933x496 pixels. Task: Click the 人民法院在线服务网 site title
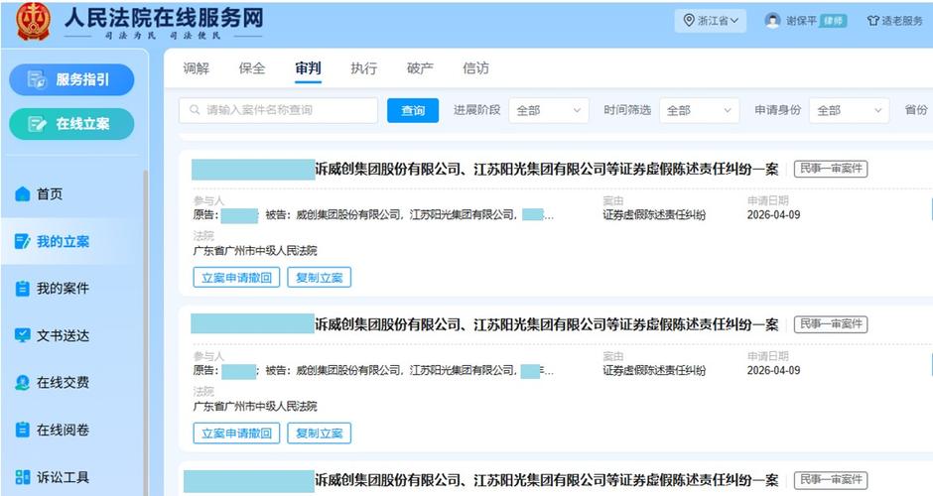164,18
